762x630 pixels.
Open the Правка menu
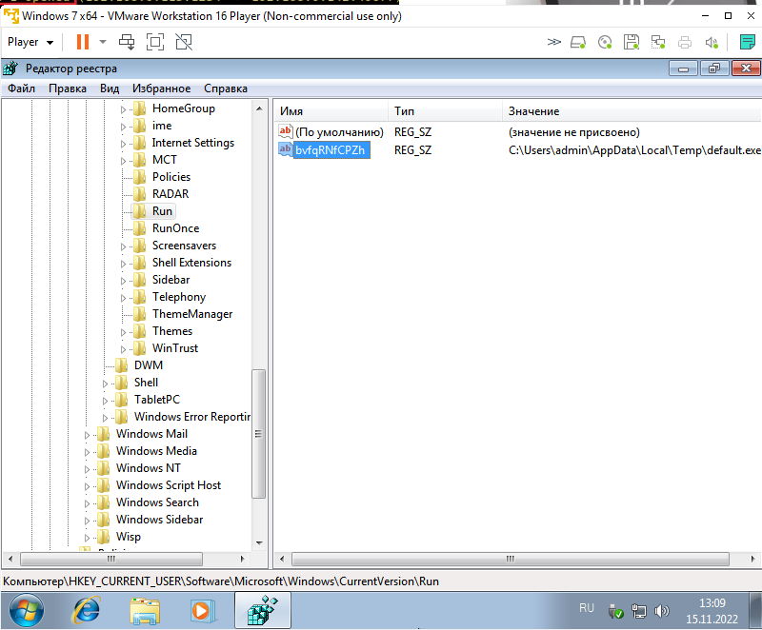[x=68, y=89]
